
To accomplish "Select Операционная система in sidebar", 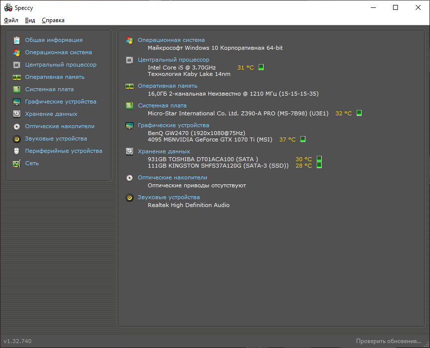I will (x=59, y=52).
